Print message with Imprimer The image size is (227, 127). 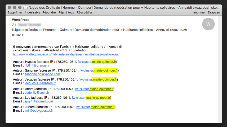pyautogui.click(x=199, y=12)
